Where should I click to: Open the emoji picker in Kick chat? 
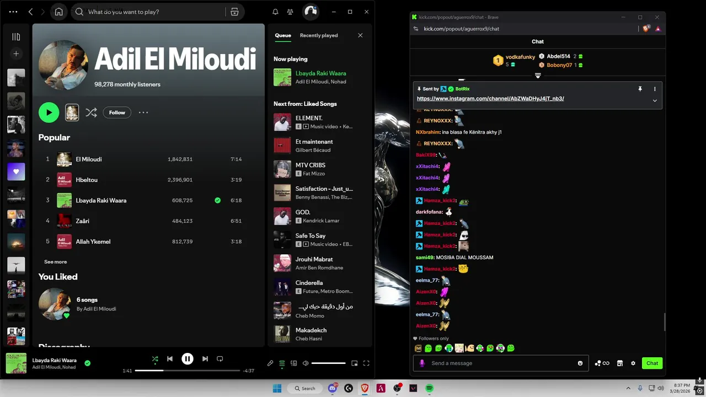(x=580, y=363)
